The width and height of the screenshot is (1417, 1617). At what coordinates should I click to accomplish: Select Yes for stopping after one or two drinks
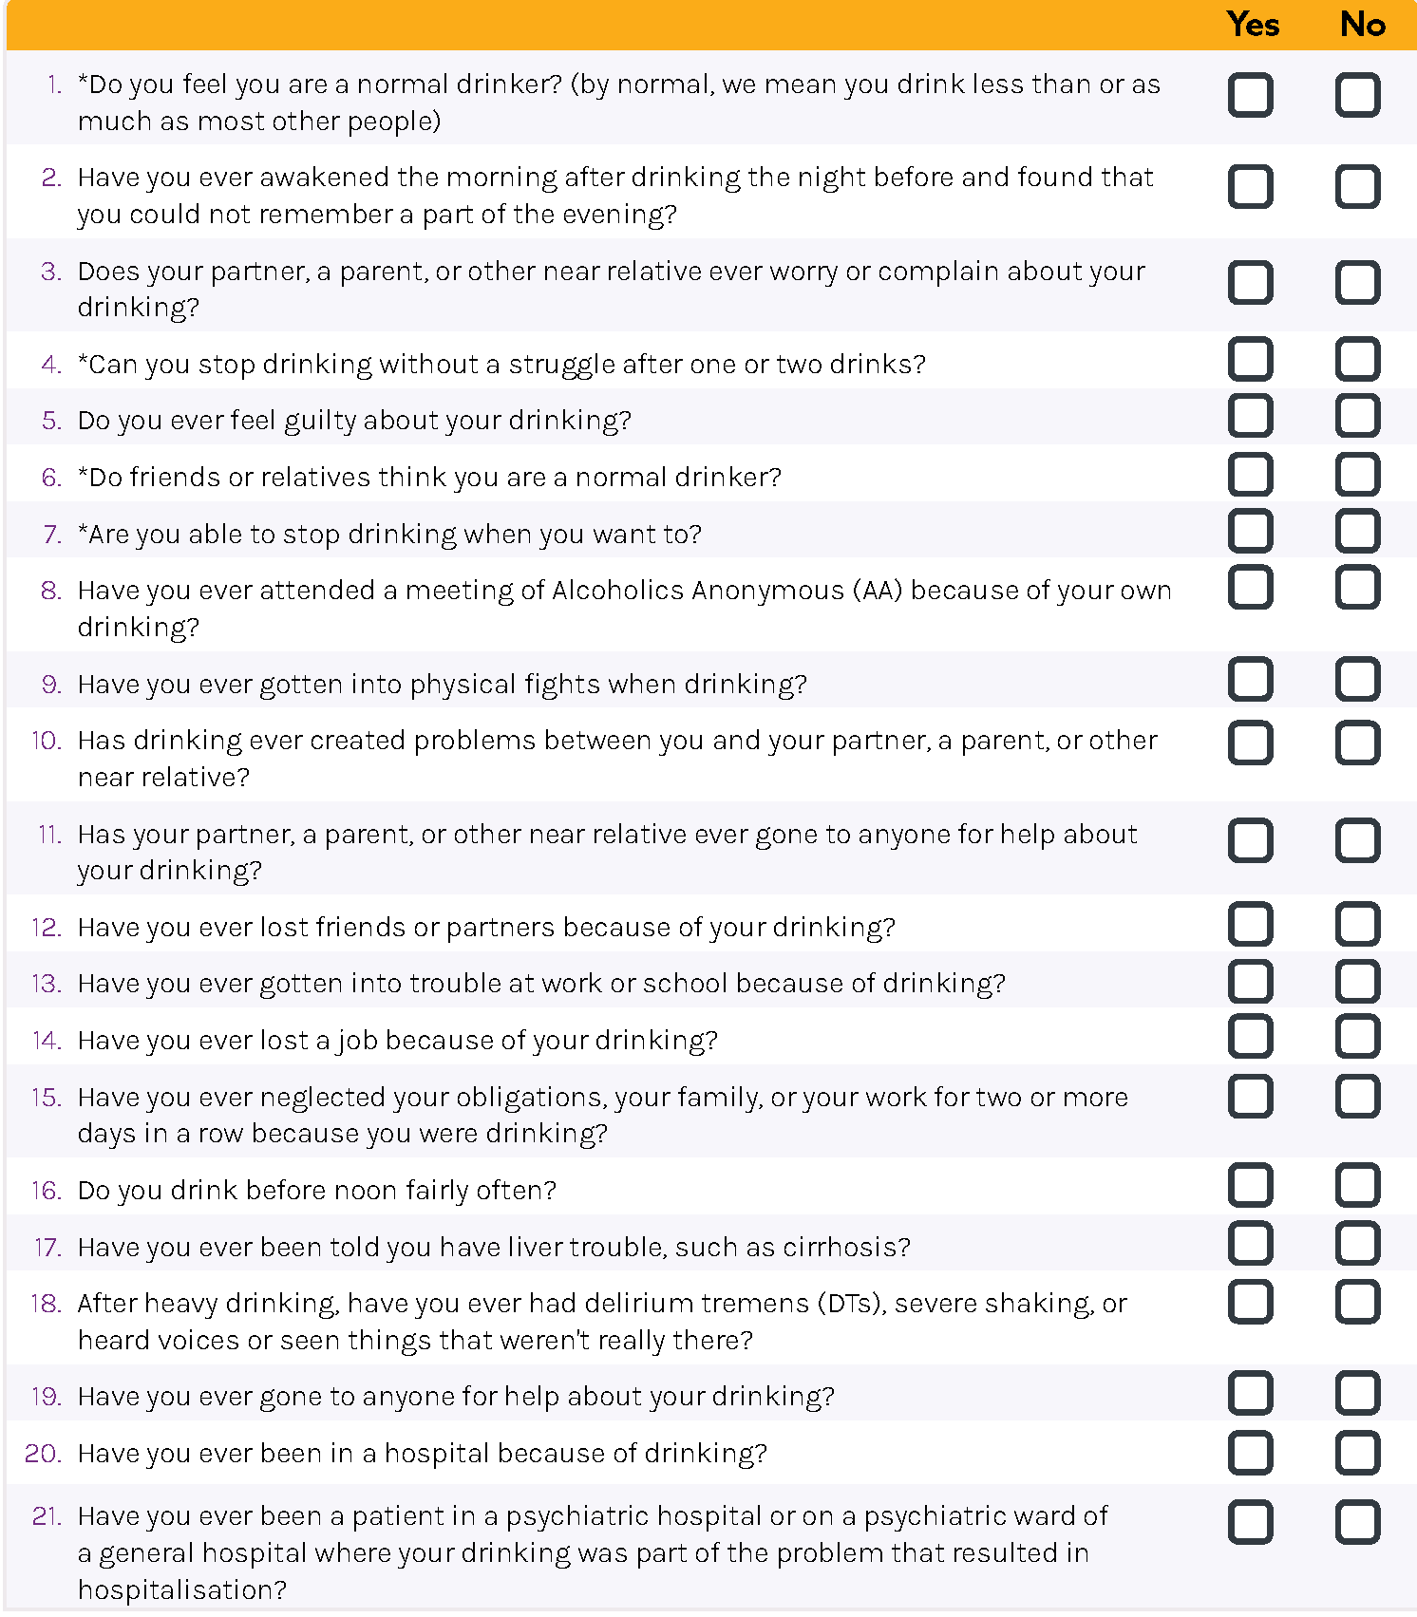click(x=1250, y=360)
